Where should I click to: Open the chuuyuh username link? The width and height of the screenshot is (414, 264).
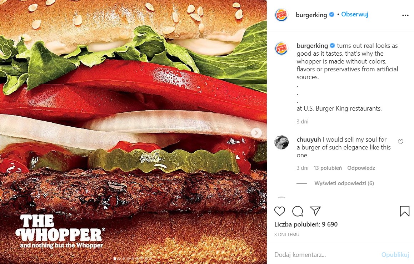pyautogui.click(x=309, y=139)
